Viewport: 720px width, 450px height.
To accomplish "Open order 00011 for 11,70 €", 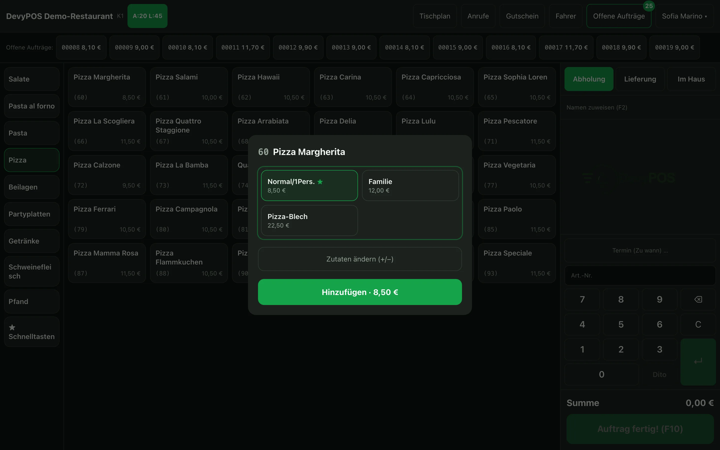I will tap(243, 47).
